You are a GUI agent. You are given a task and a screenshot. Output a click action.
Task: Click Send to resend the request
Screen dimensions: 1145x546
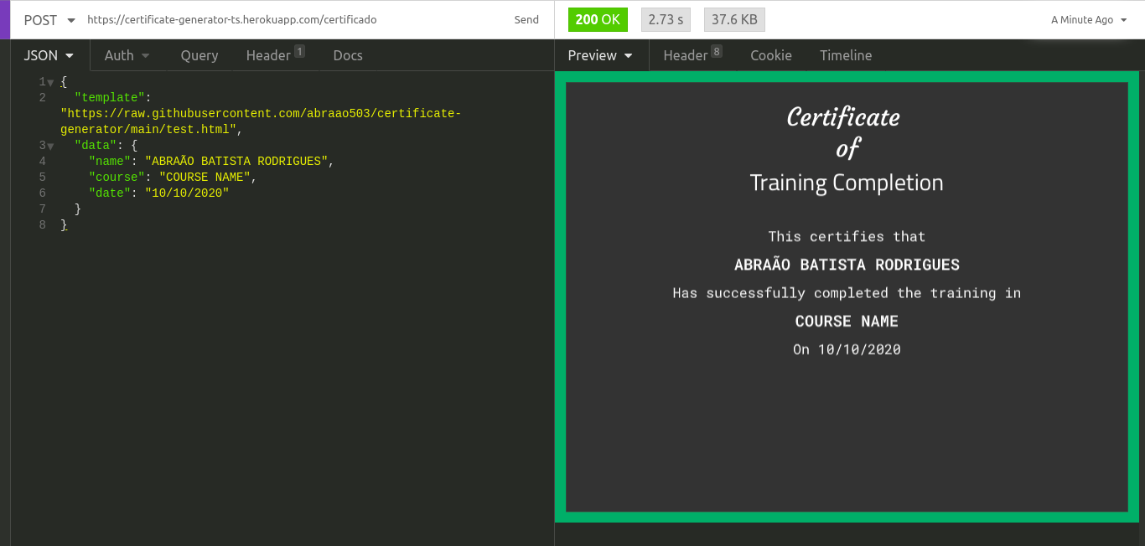pos(526,19)
